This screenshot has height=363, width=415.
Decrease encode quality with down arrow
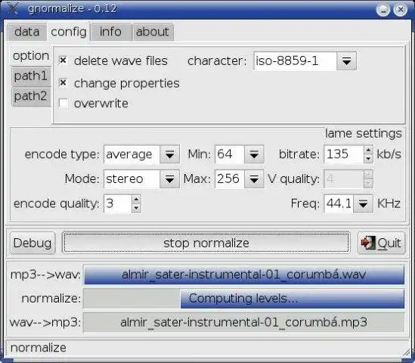136,208
